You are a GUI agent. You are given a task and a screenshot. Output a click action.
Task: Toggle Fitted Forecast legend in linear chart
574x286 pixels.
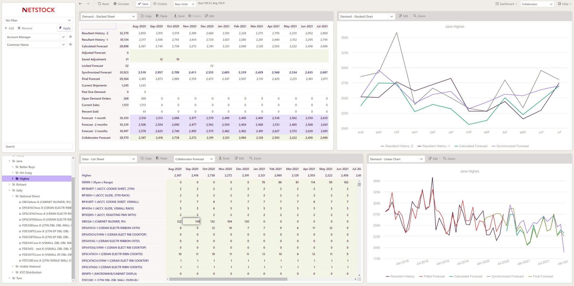[432, 276]
